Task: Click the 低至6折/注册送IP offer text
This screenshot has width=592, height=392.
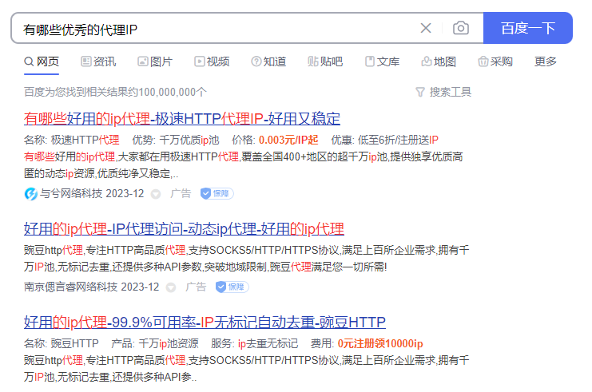Action: click(x=398, y=140)
